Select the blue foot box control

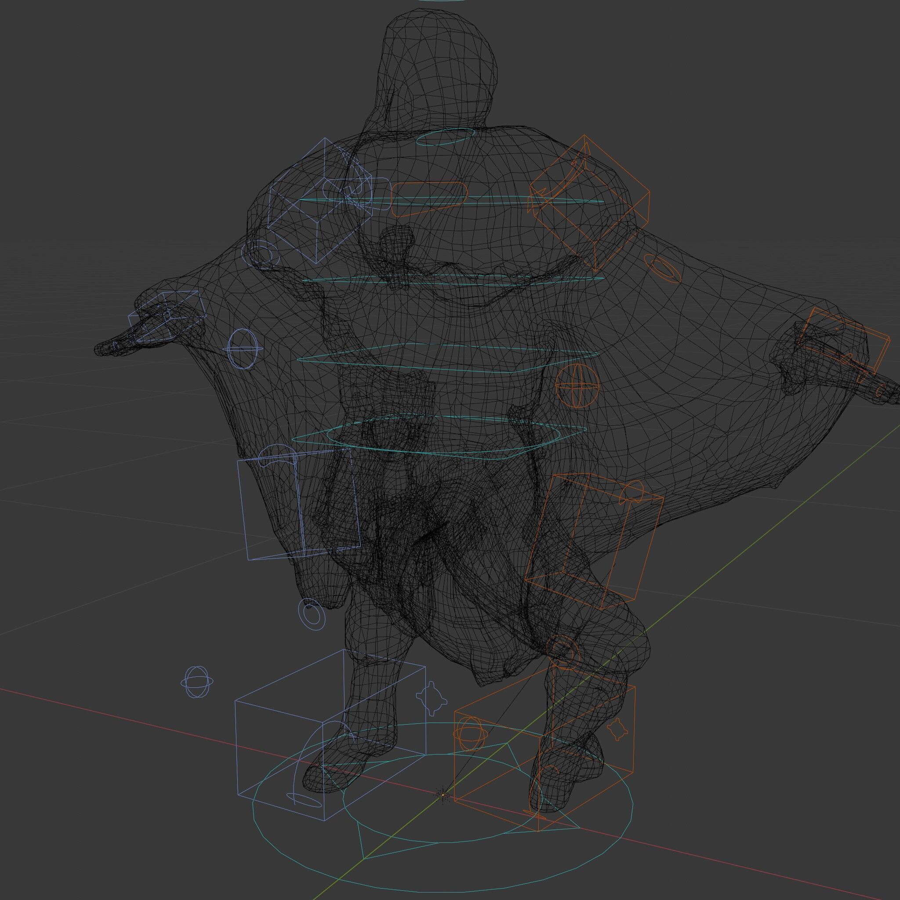coord(330,735)
